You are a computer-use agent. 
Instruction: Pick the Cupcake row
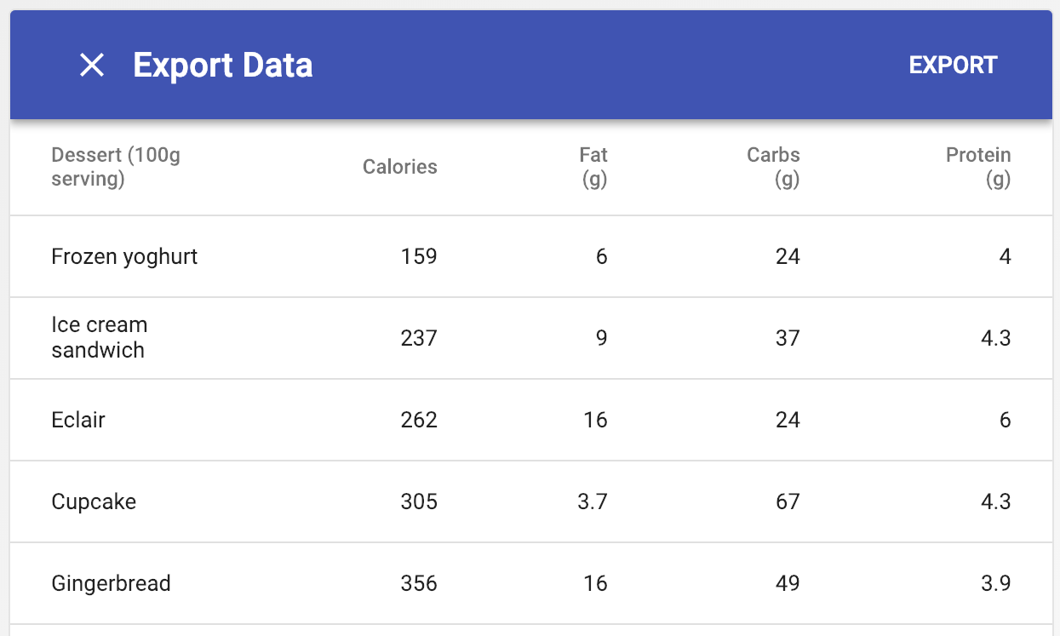pyautogui.click(x=94, y=502)
